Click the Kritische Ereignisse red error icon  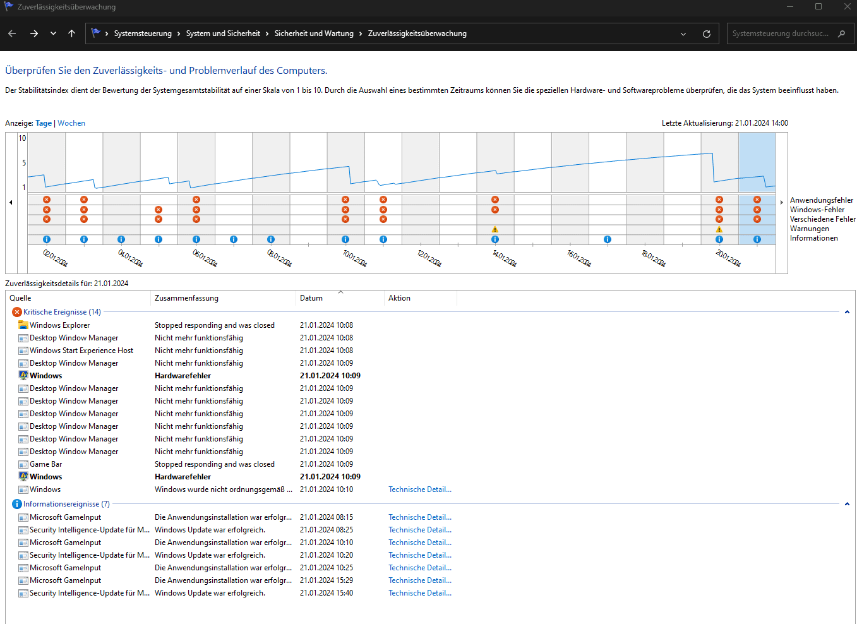click(x=17, y=312)
